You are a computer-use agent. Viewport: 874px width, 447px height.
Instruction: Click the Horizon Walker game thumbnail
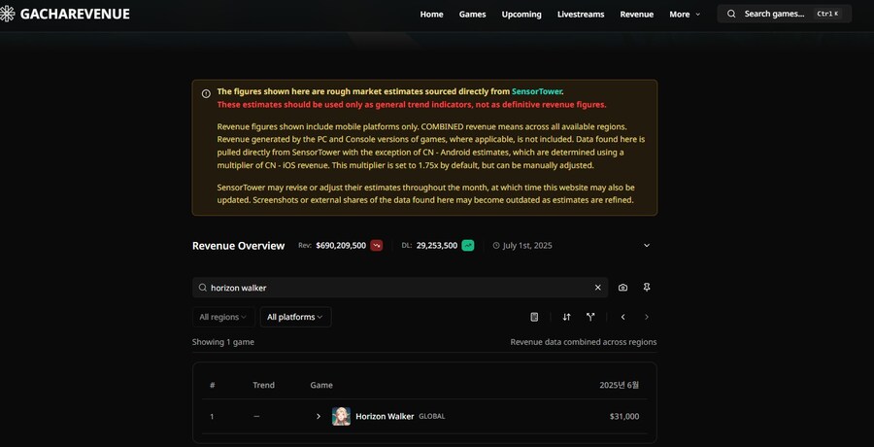[x=341, y=416]
